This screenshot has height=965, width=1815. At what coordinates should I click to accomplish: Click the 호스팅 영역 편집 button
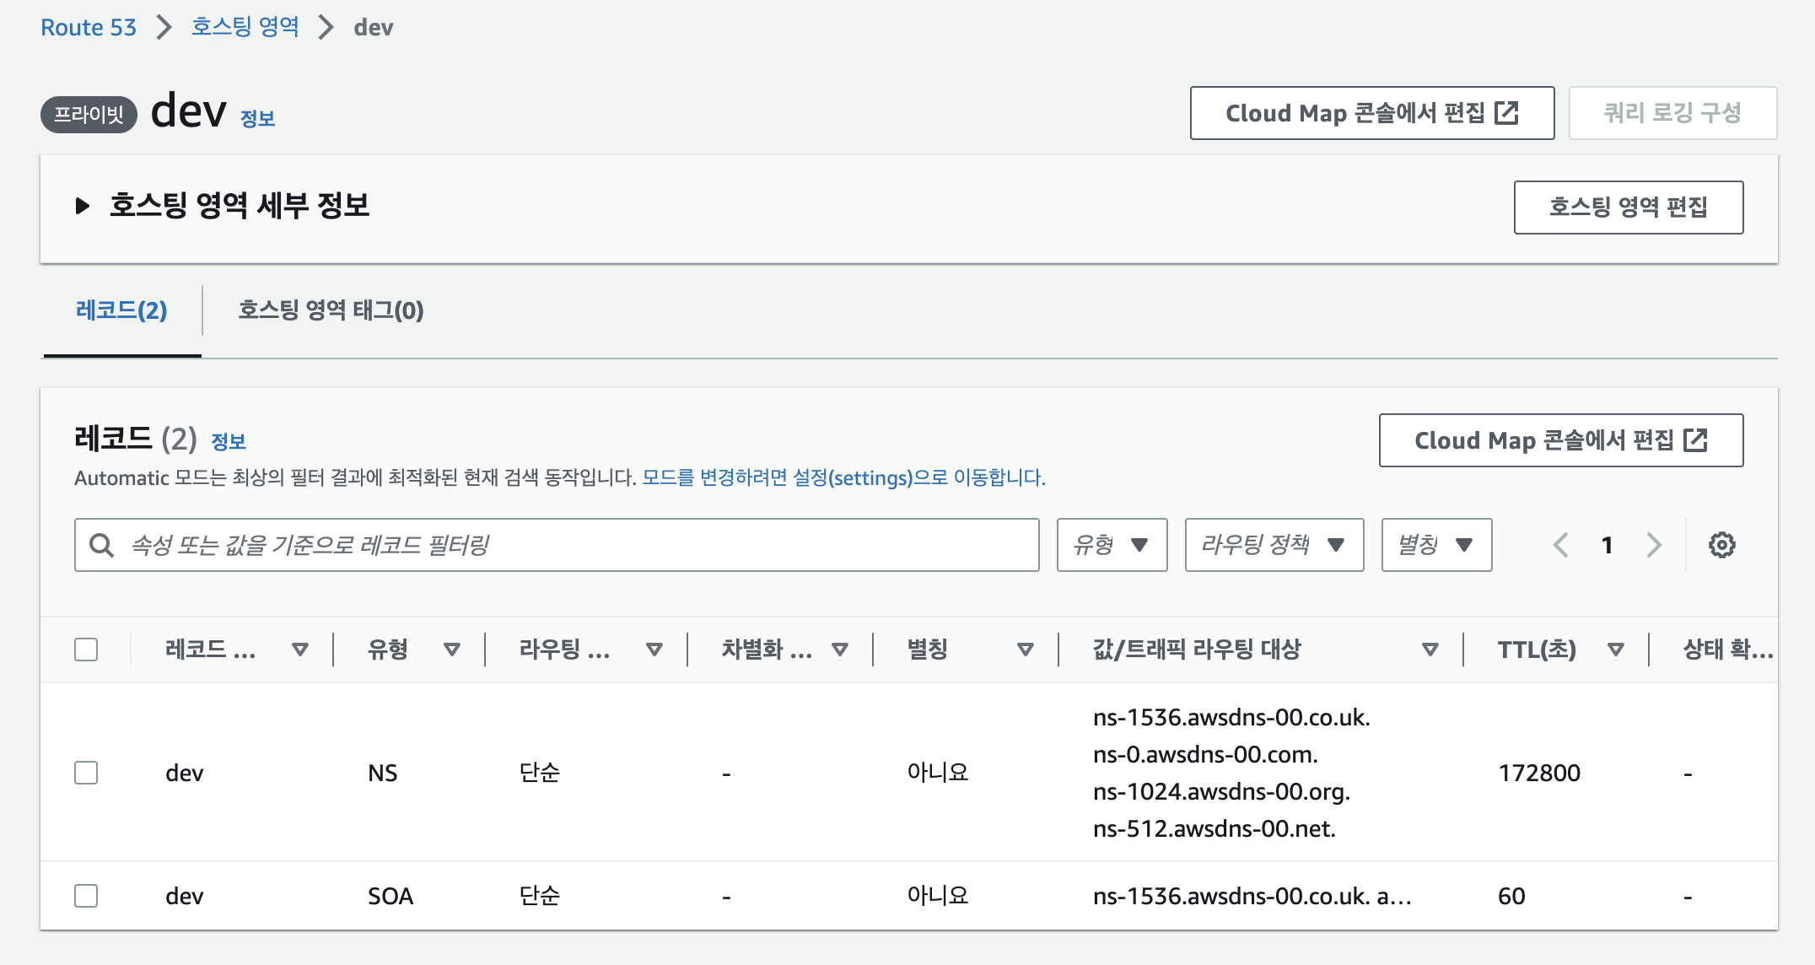1628,207
